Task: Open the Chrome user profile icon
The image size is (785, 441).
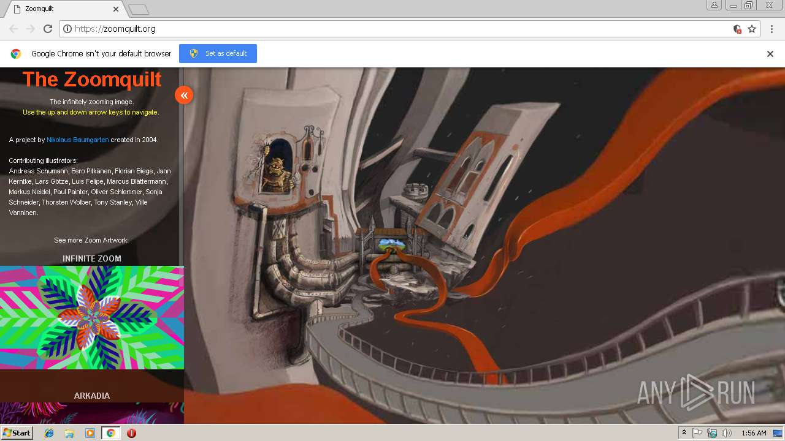Action: tap(714, 6)
